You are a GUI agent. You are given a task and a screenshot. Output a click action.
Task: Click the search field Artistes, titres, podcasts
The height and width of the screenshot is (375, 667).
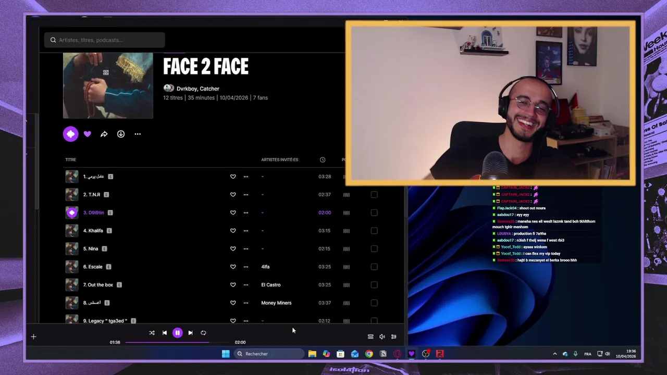tap(105, 40)
